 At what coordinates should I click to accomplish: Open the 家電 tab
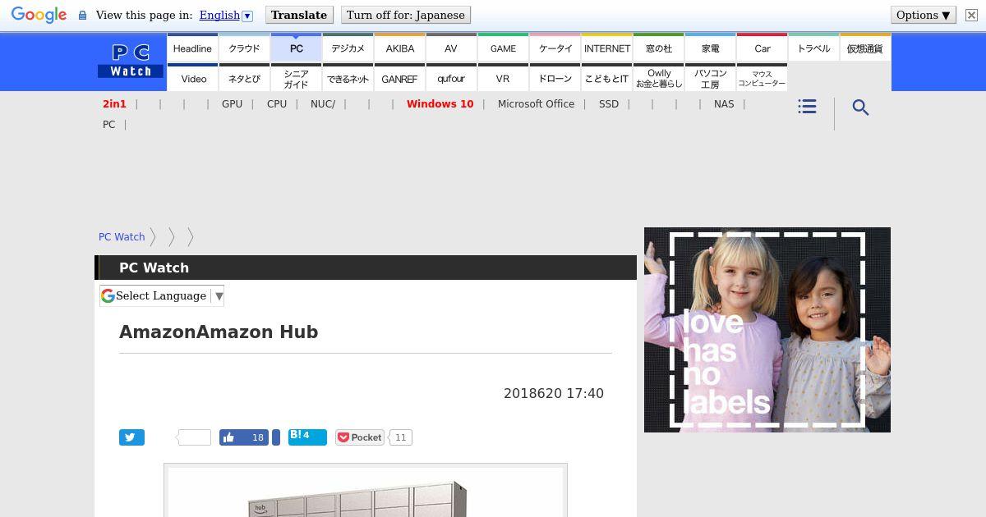point(711,48)
